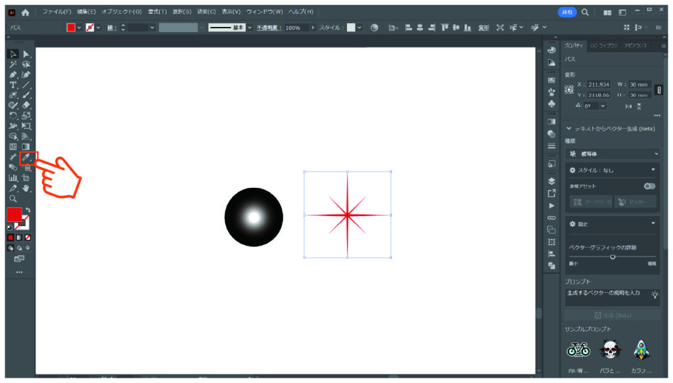Open the ファイル(F) menu
Screen dimensions: 673x383
(x=57, y=12)
